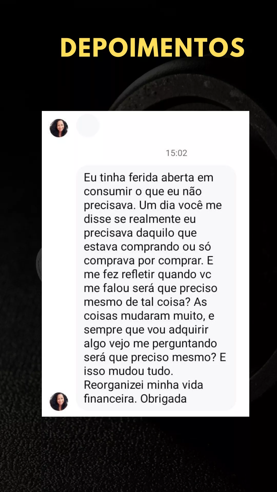Tap the blank gray circle beside top avatar
Screen dimensions: 277x492
point(88,125)
